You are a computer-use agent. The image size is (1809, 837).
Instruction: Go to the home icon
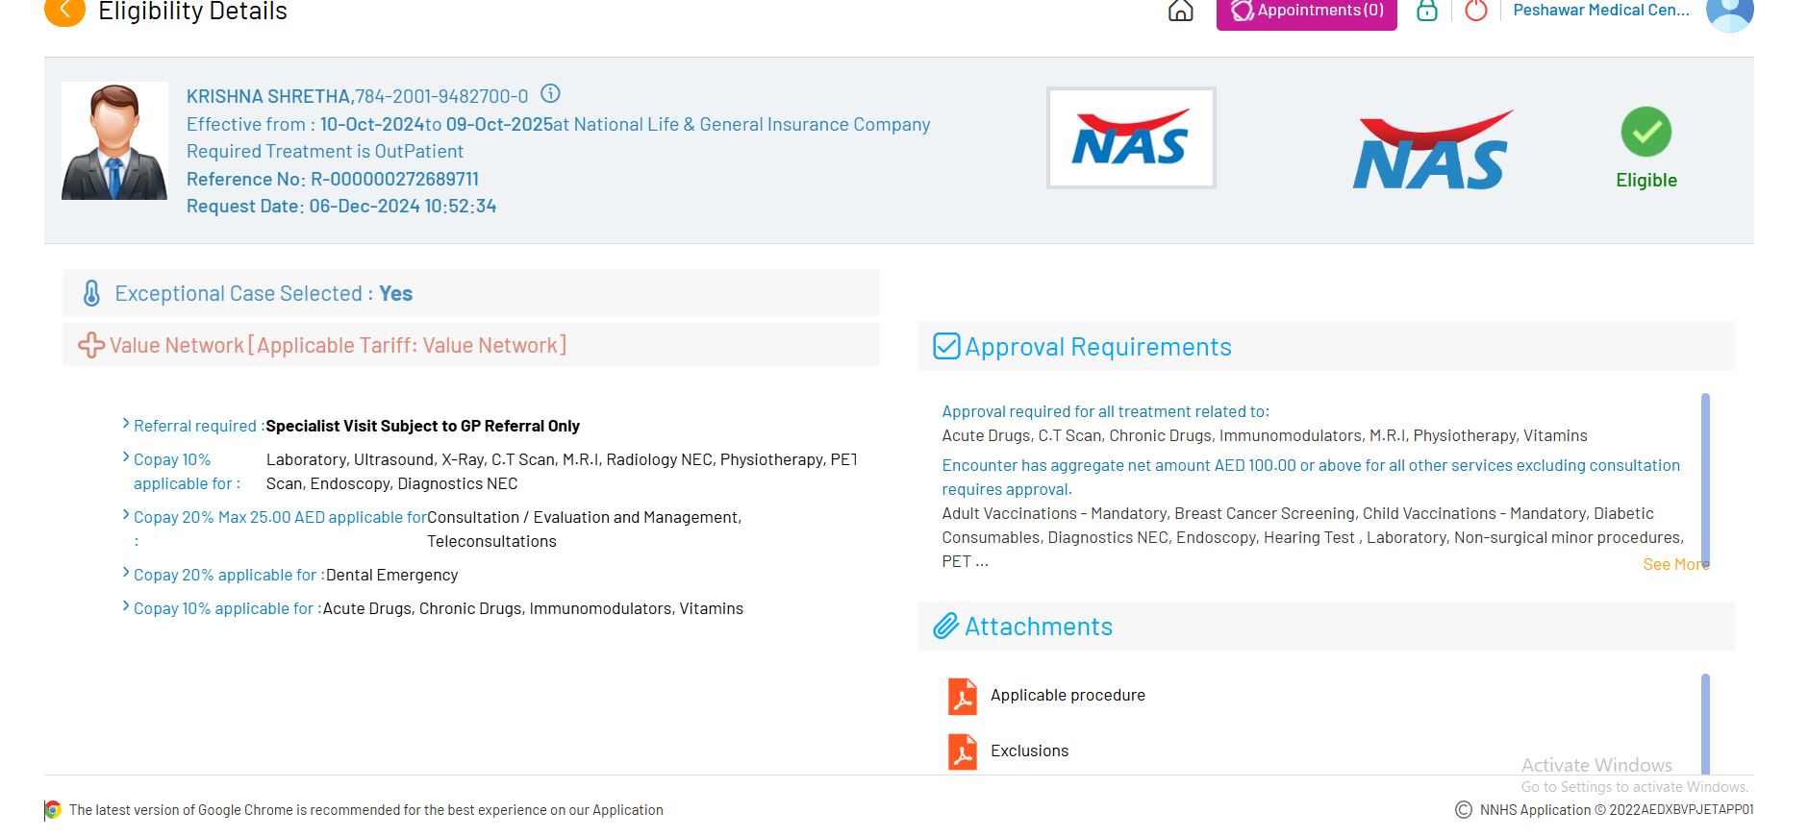1180,11
